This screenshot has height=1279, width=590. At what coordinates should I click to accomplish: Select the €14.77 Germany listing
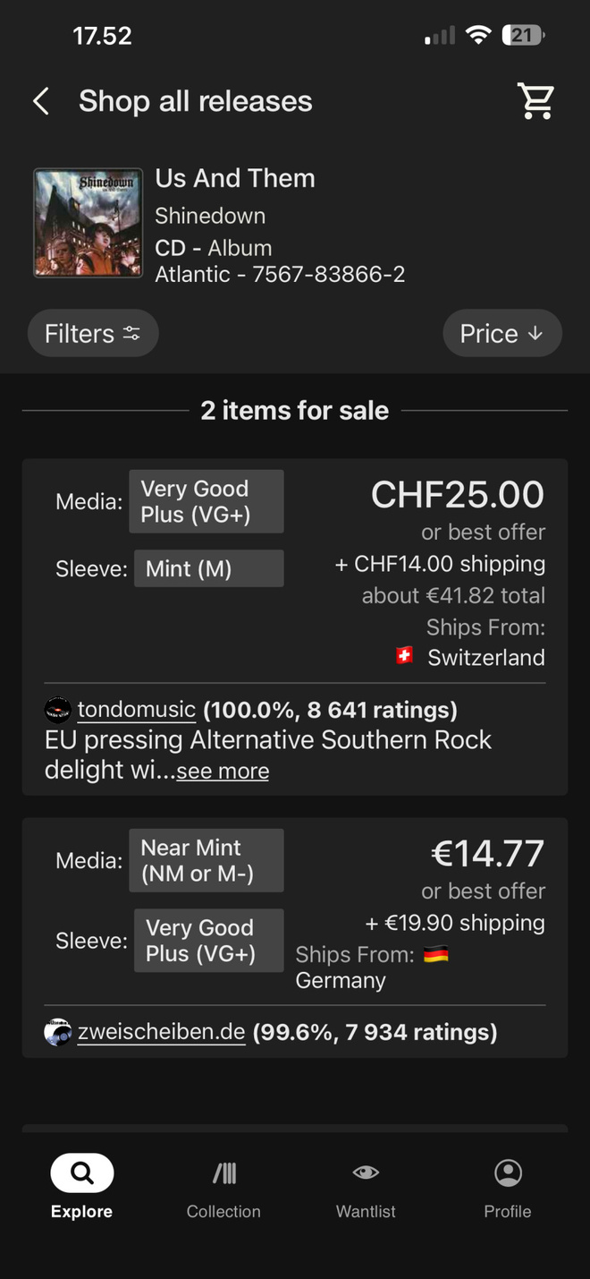(x=295, y=938)
